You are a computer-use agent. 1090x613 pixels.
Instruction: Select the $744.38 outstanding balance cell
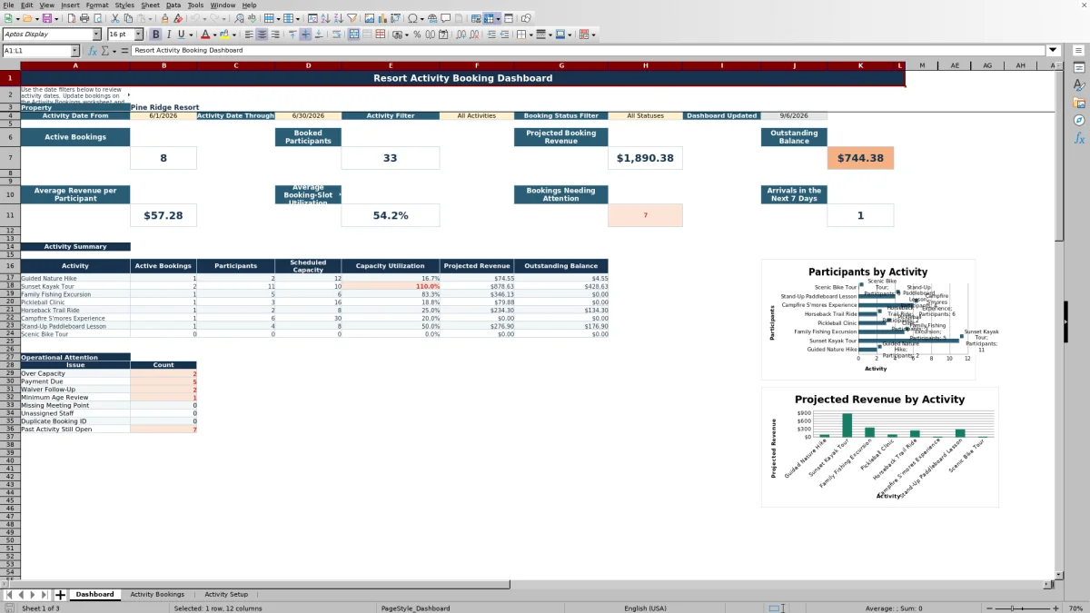click(x=860, y=158)
